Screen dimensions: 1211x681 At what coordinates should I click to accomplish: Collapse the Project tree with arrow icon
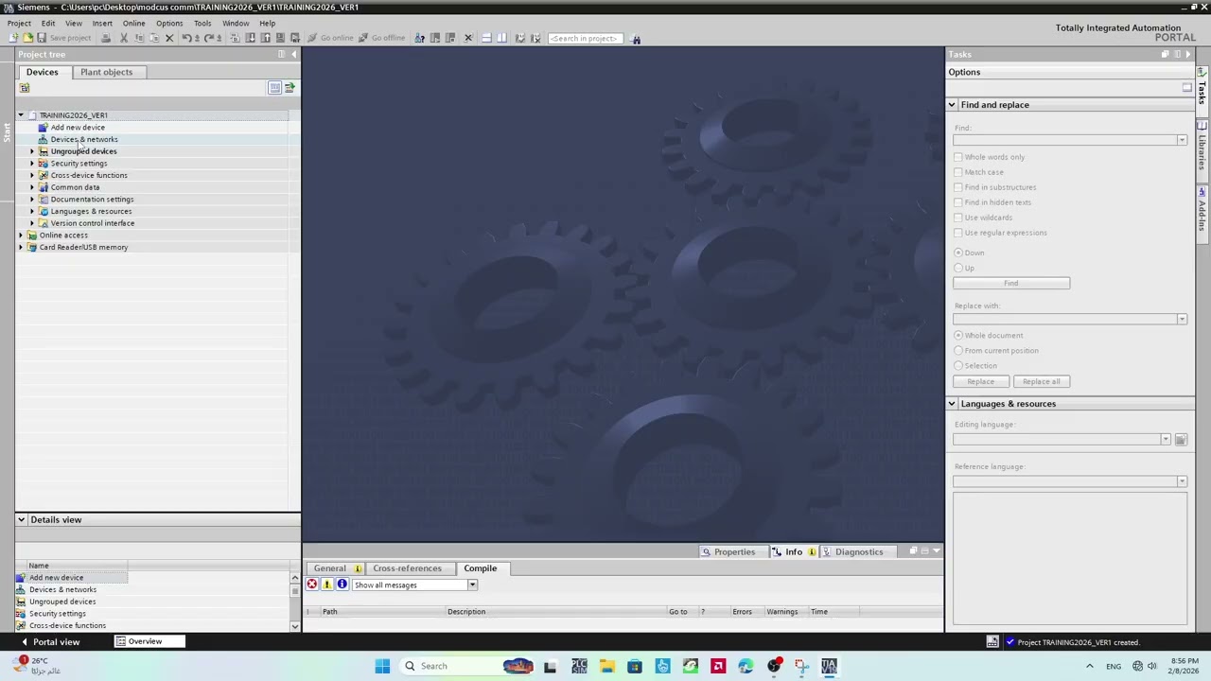(293, 54)
